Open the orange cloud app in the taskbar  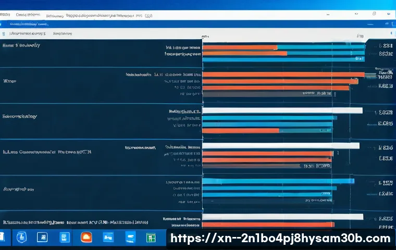pyautogui.click(x=86, y=238)
